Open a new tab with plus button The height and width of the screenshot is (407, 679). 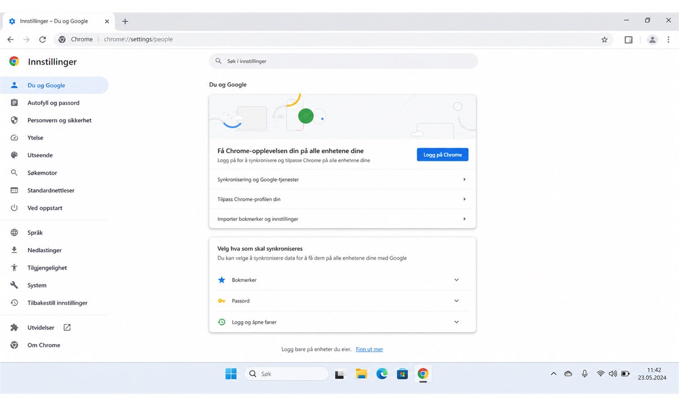tap(125, 21)
